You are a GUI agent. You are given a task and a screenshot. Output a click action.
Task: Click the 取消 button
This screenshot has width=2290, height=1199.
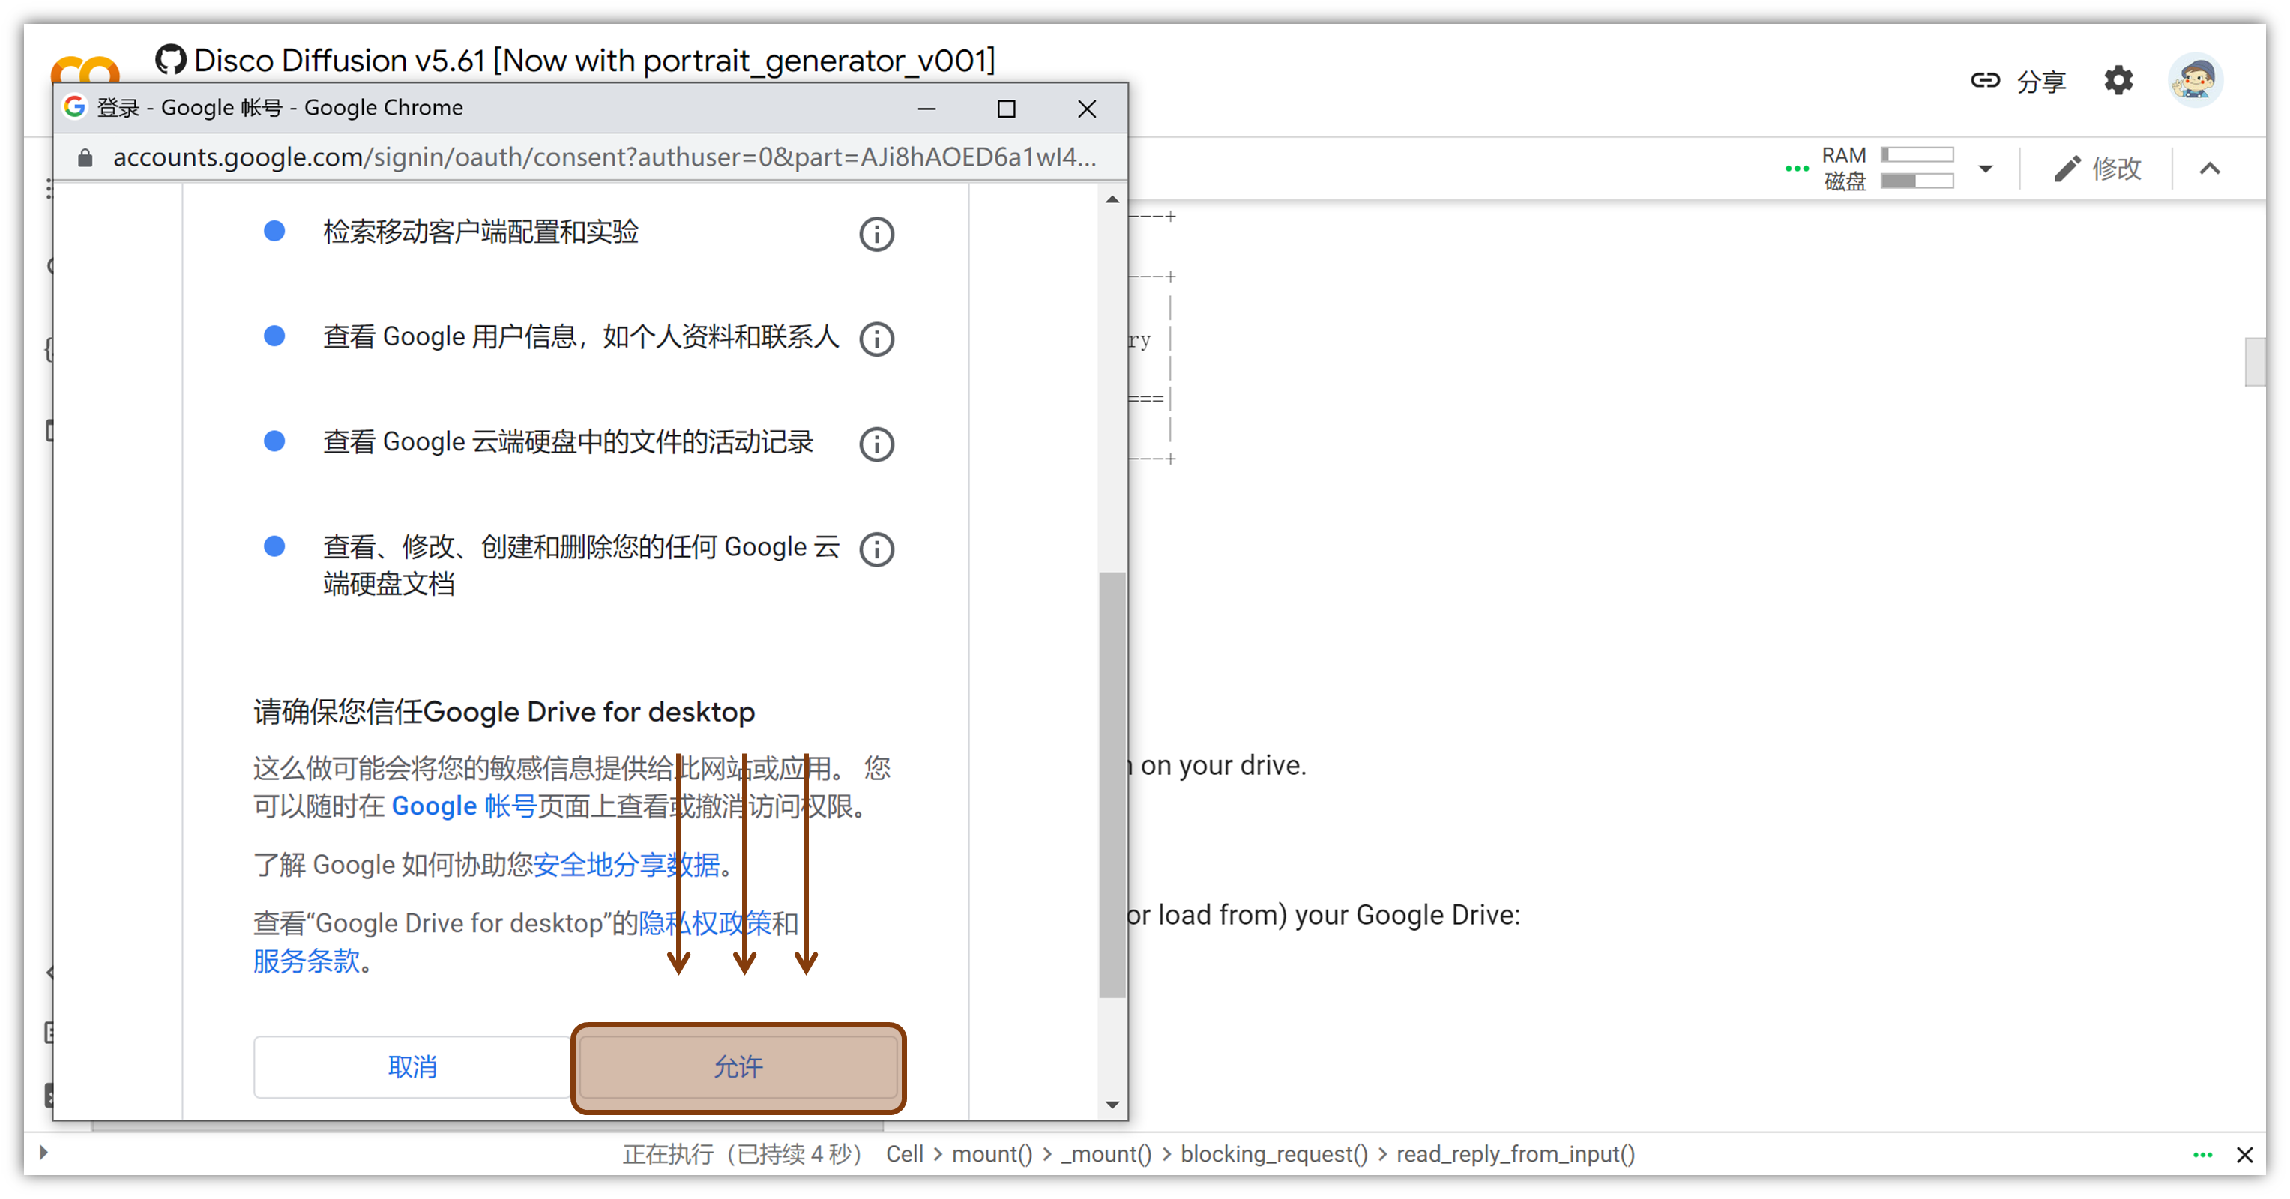(x=412, y=1066)
